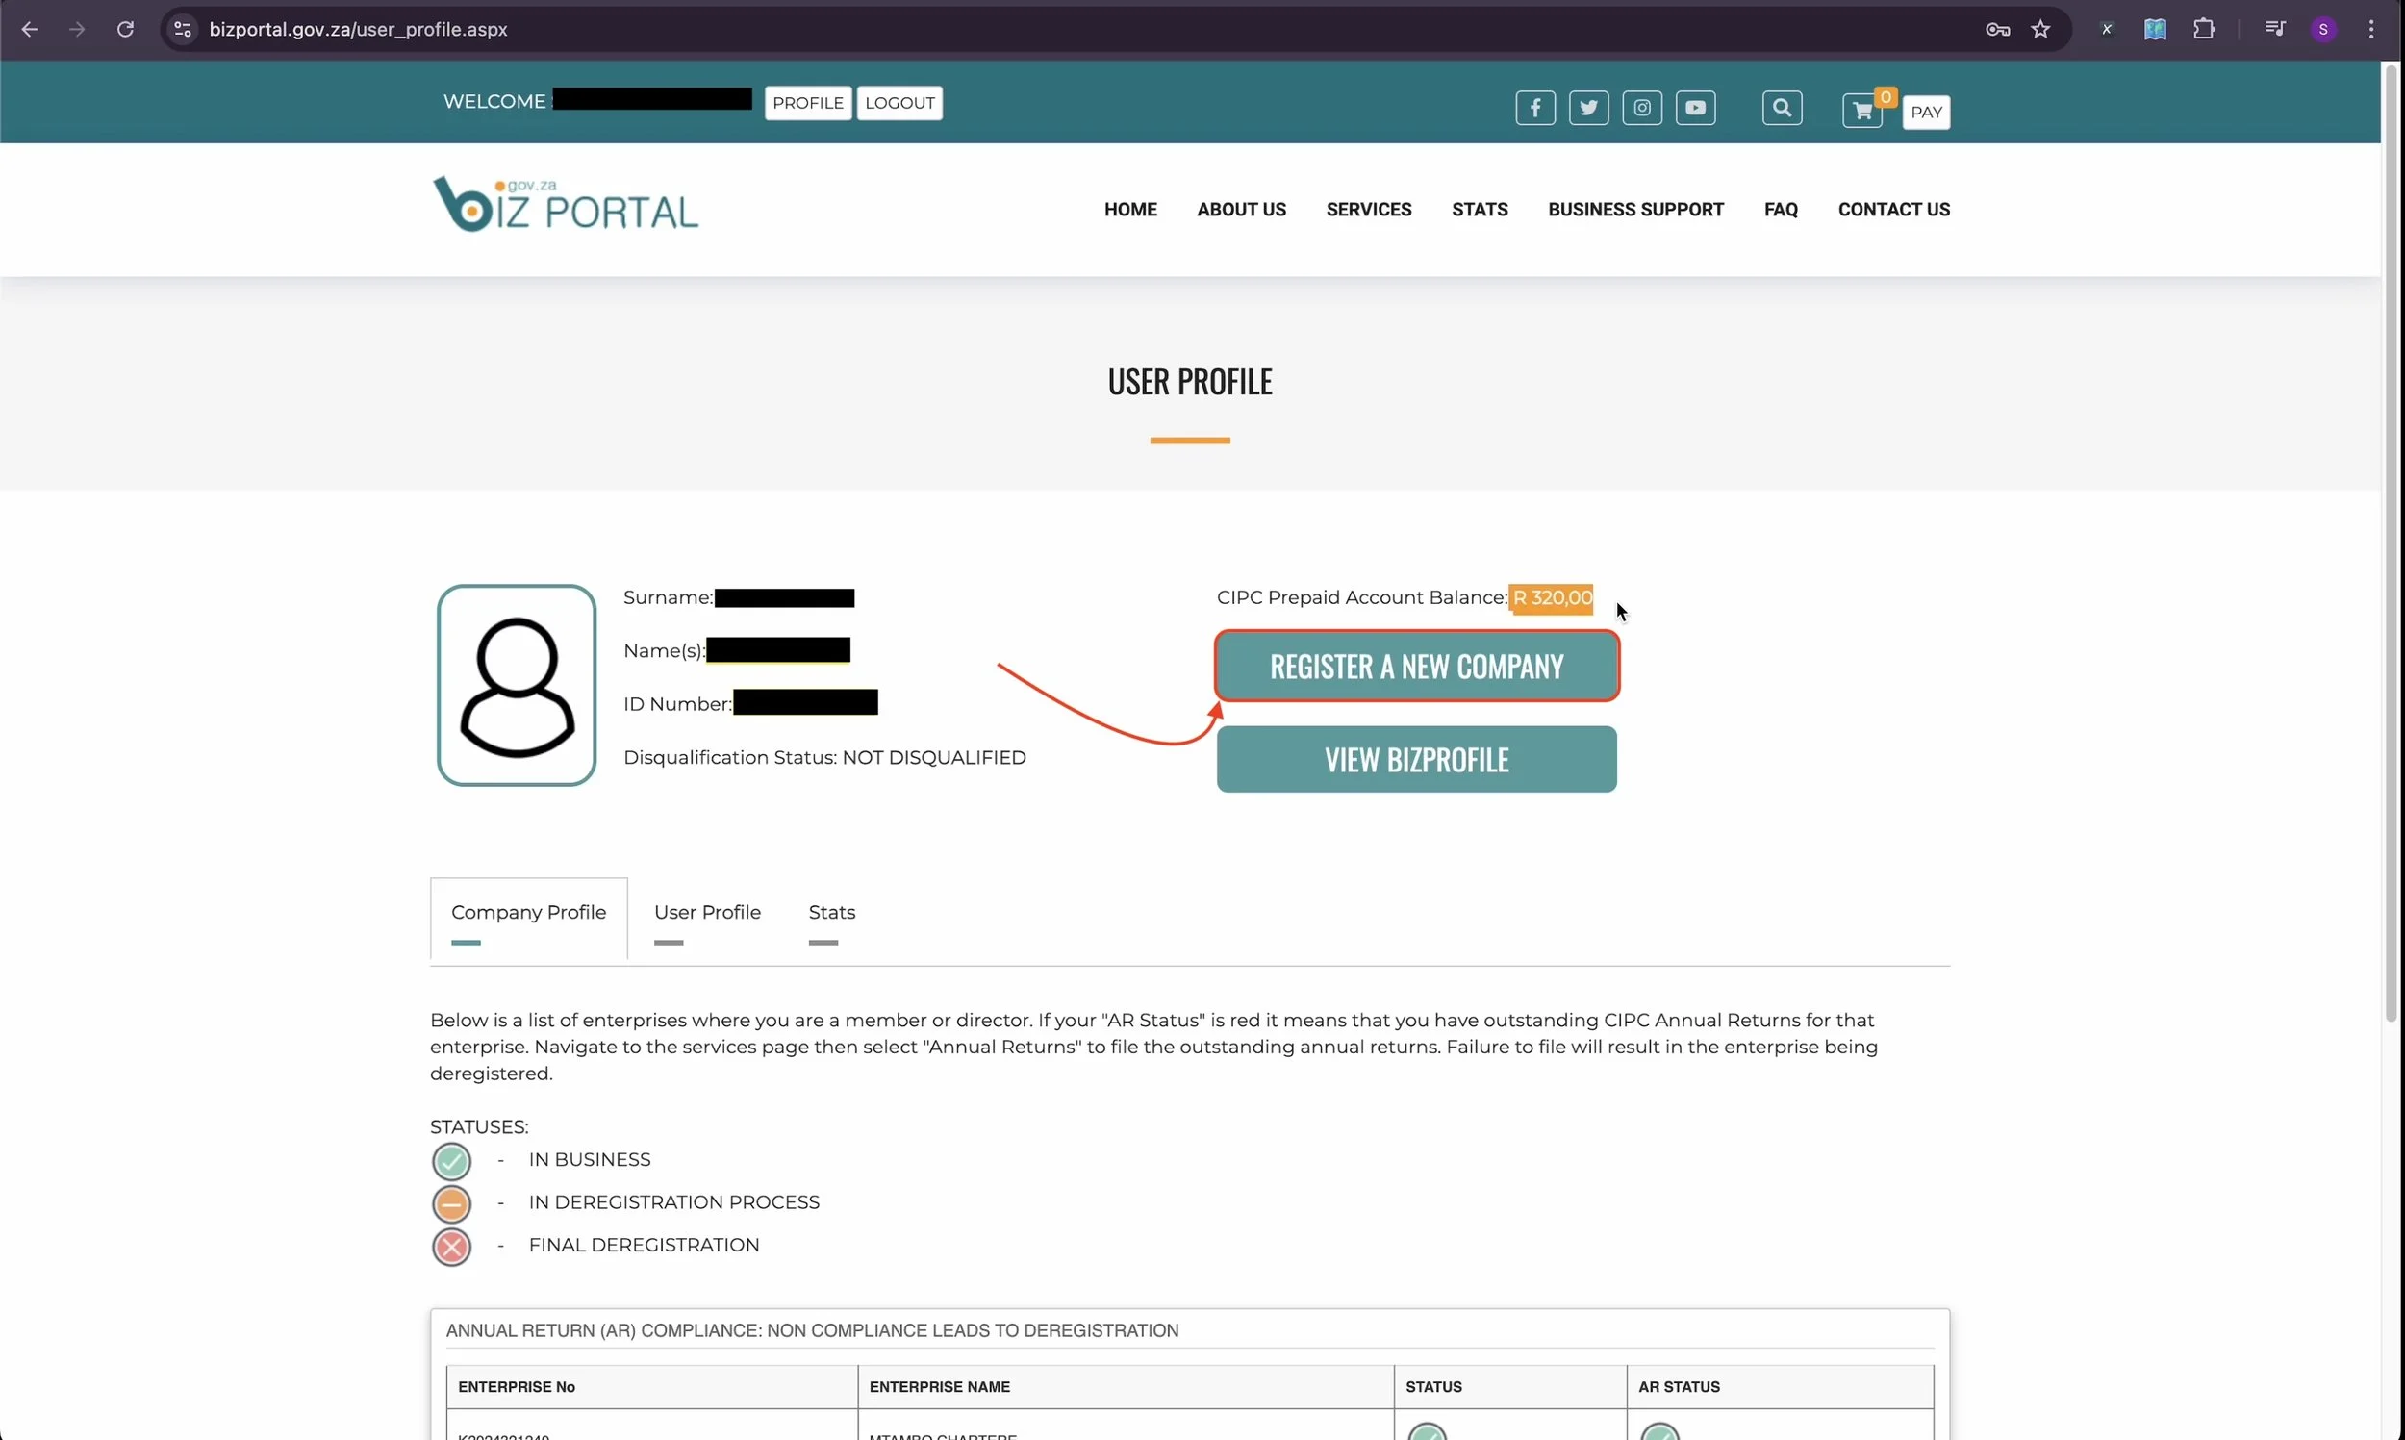Open the Facebook social icon

coord(1534,108)
